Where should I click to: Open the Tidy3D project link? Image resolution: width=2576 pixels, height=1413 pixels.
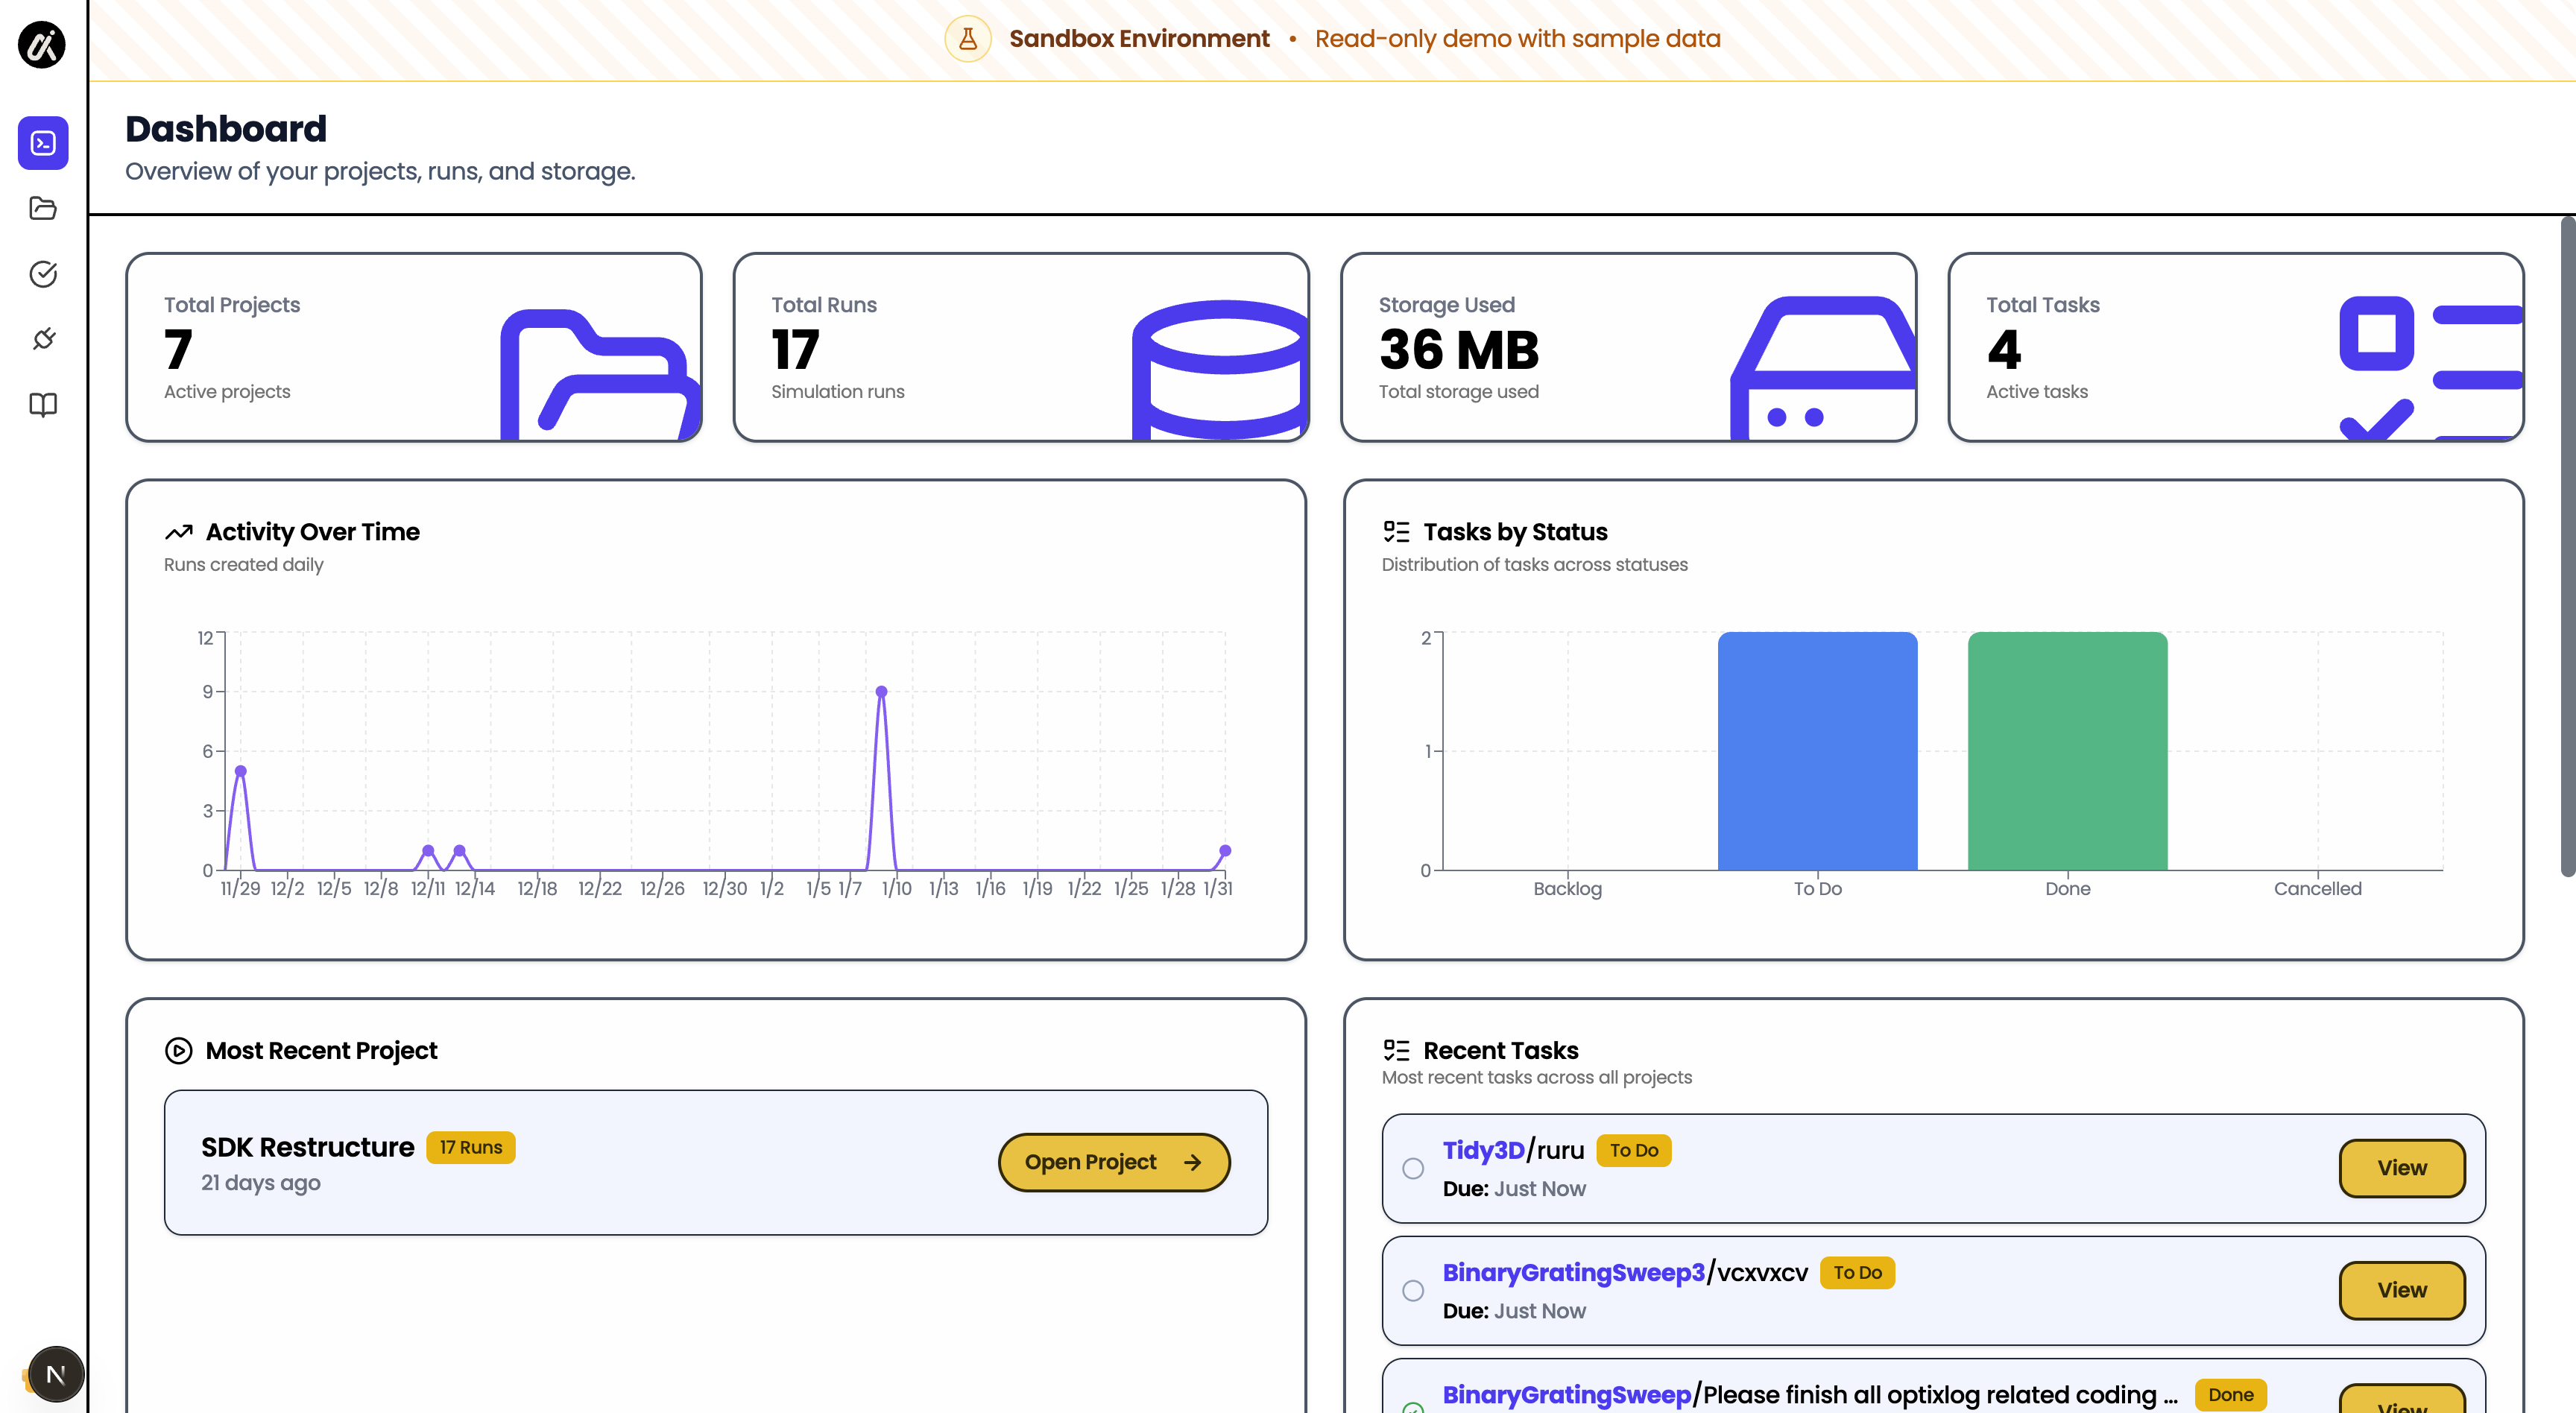point(1483,1150)
